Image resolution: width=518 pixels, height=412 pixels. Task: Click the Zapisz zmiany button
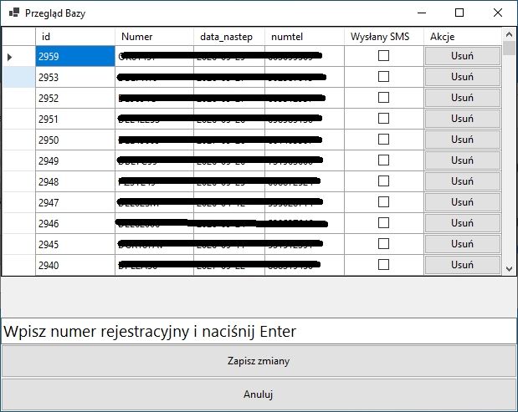coord(259,362)
